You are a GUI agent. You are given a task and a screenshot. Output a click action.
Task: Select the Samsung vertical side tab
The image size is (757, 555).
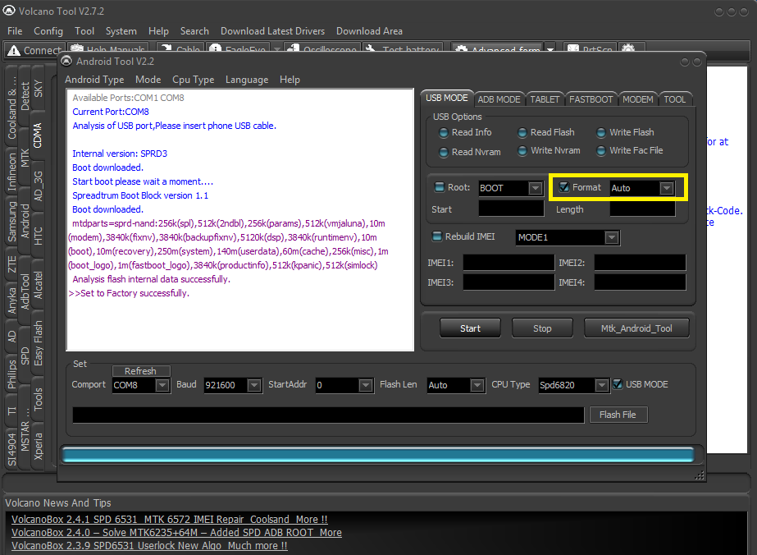point(12,221)
